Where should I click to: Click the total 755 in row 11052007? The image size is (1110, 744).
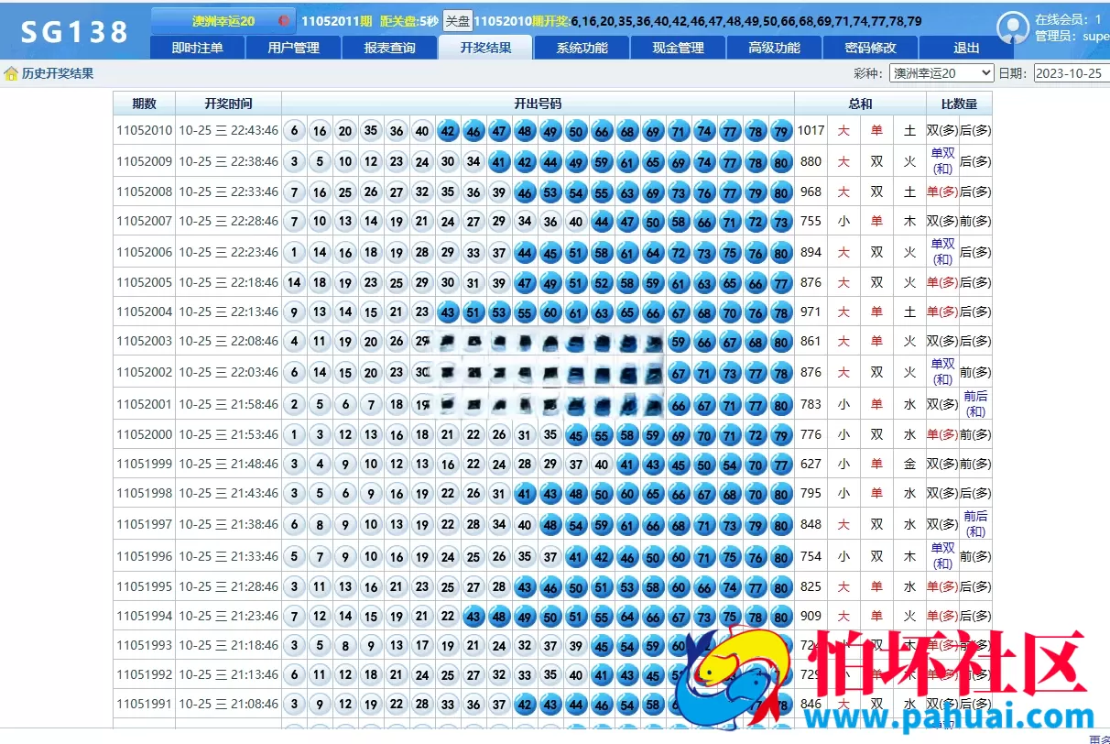click(x=811, y=221)
